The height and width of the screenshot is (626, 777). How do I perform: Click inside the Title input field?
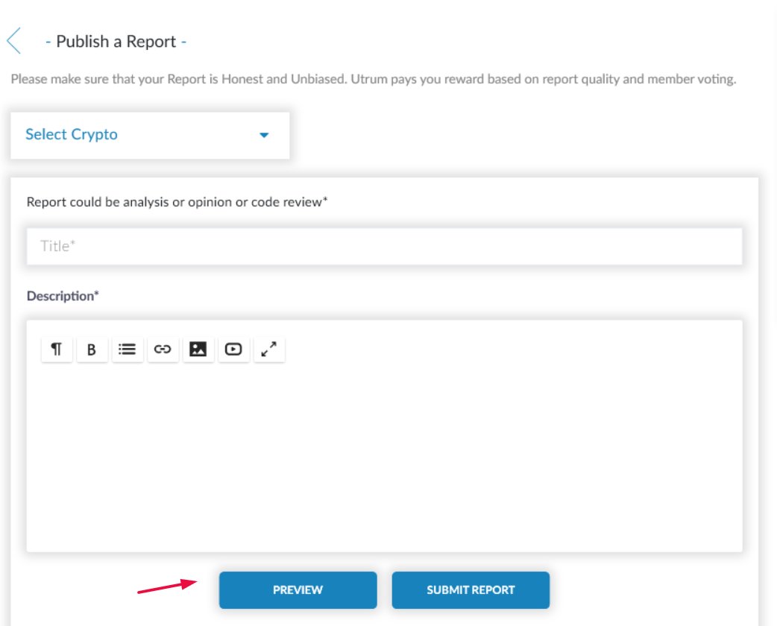[x=385, y=244]
